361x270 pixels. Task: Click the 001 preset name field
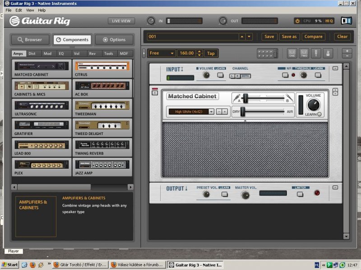193,36
